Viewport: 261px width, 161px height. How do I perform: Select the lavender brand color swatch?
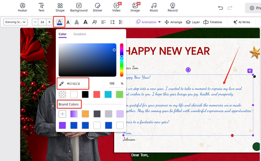pos(120,114)
